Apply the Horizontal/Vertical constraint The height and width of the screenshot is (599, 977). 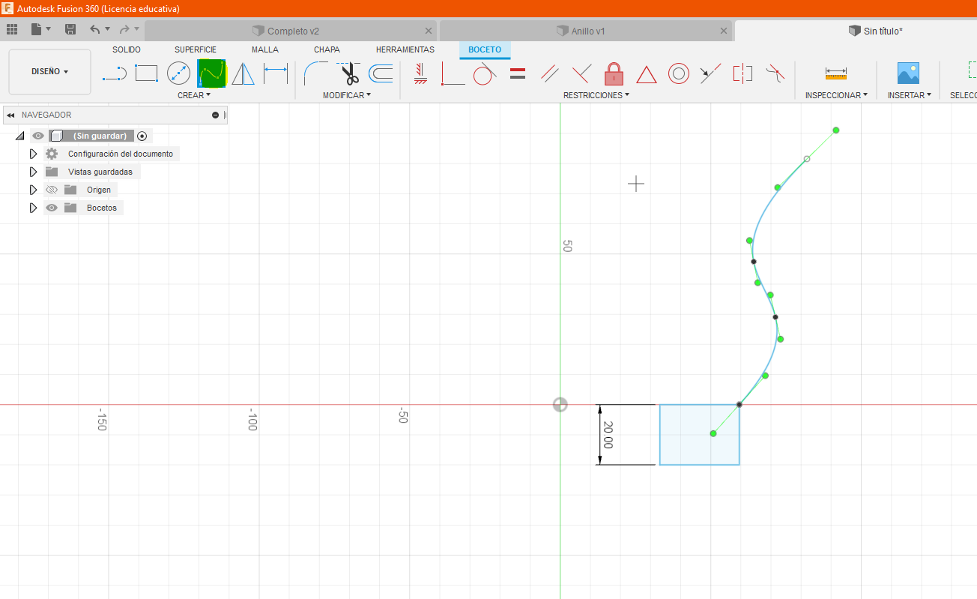420,73
